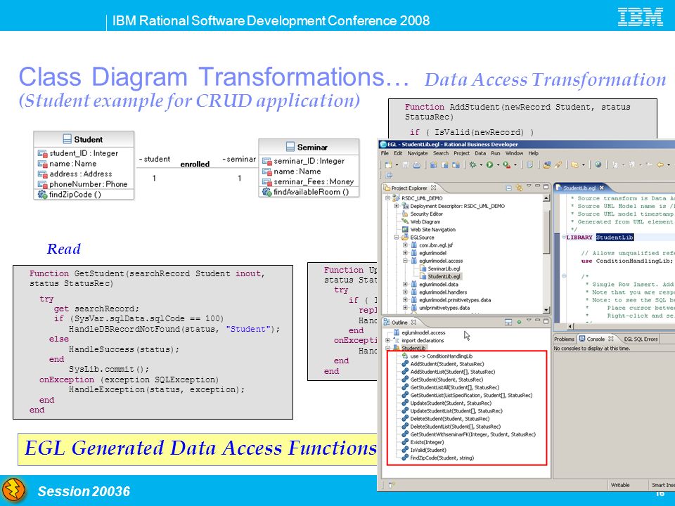Click the New wizard toolbar icon
The width and height of the screenshot is (675, 506).
click(388, 164)
